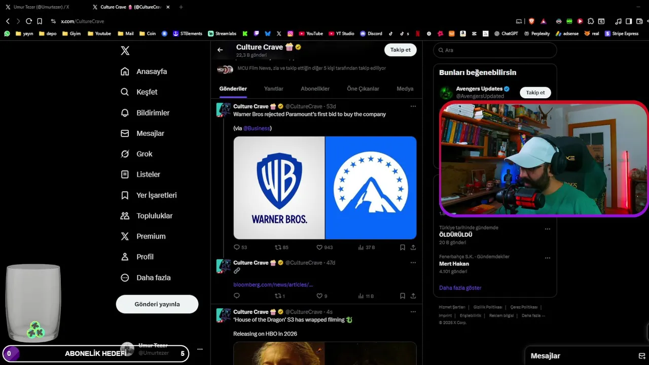Open a new browser tab

pos(181,7)
